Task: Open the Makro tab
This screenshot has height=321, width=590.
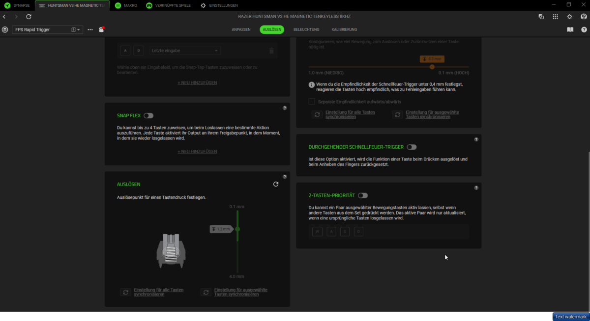Action: click(x=126, y=5)
